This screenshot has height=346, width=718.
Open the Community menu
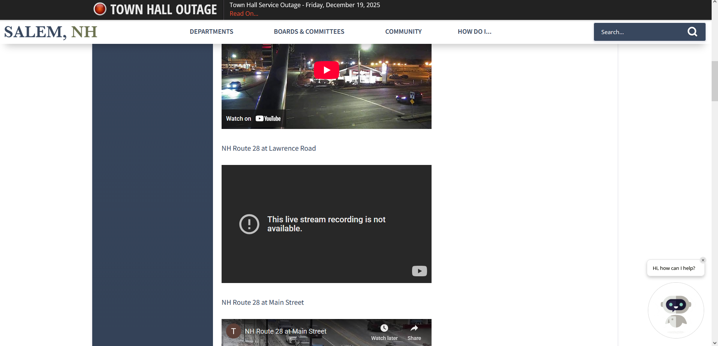point(403,31)
